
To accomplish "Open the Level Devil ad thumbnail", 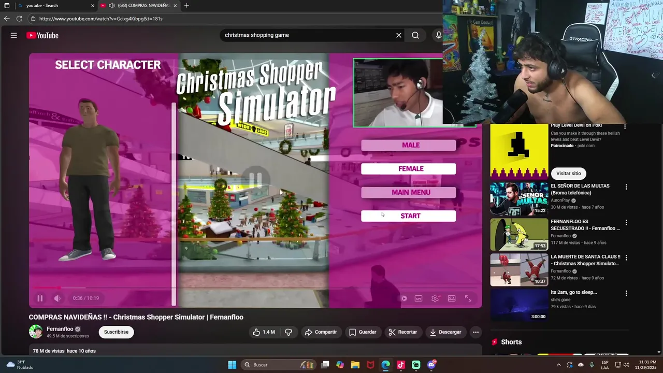I will point(519,151).
